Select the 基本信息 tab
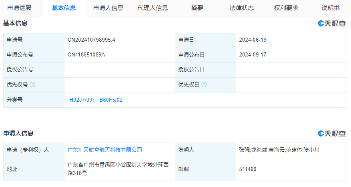The image size is (351, 187). (x=64, y=8)
